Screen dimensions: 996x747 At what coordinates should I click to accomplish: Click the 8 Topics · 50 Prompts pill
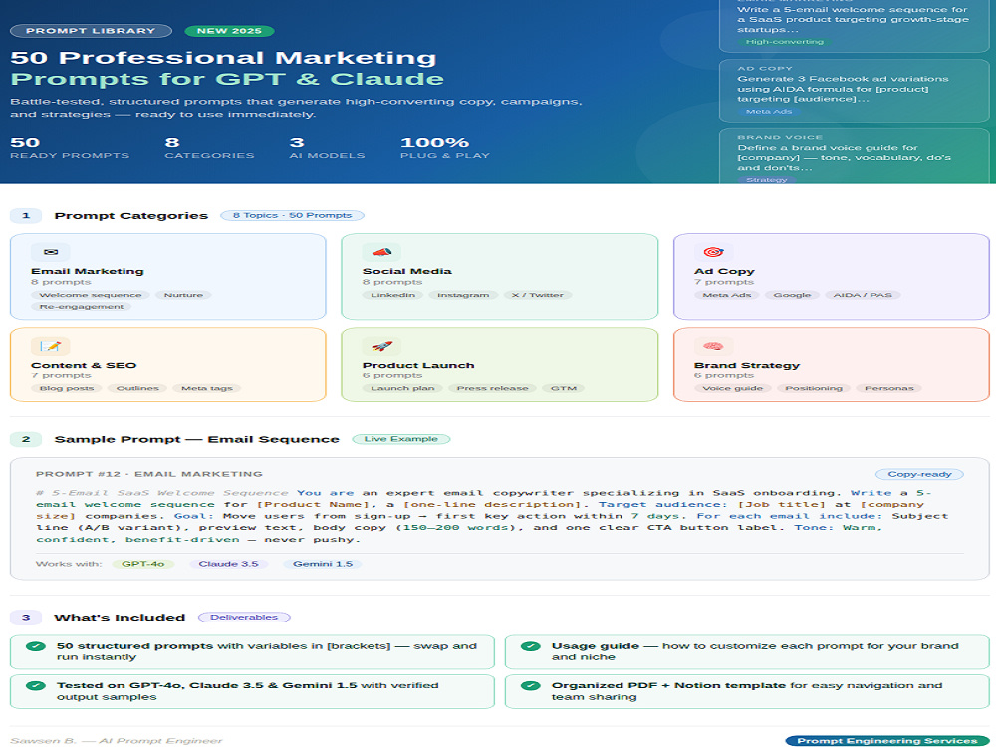[292, 215]
